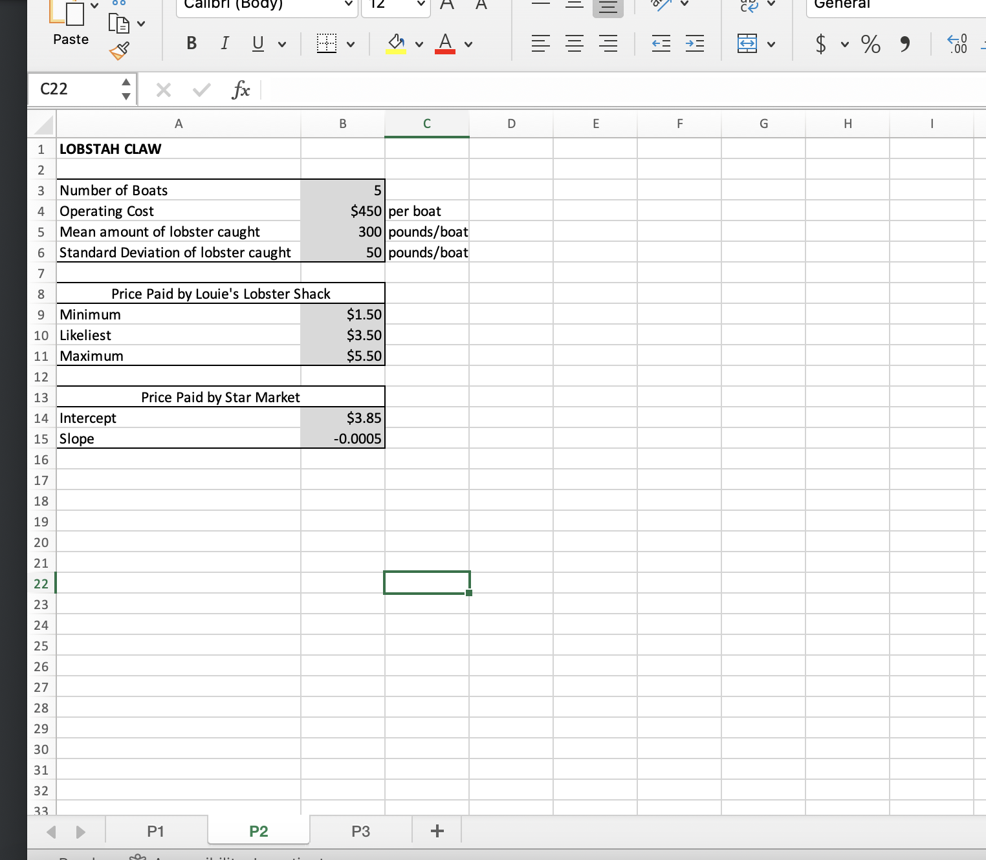This screenshot has height=860, width=986.
Task: Click the Copy icon
Action: point(118,24)
